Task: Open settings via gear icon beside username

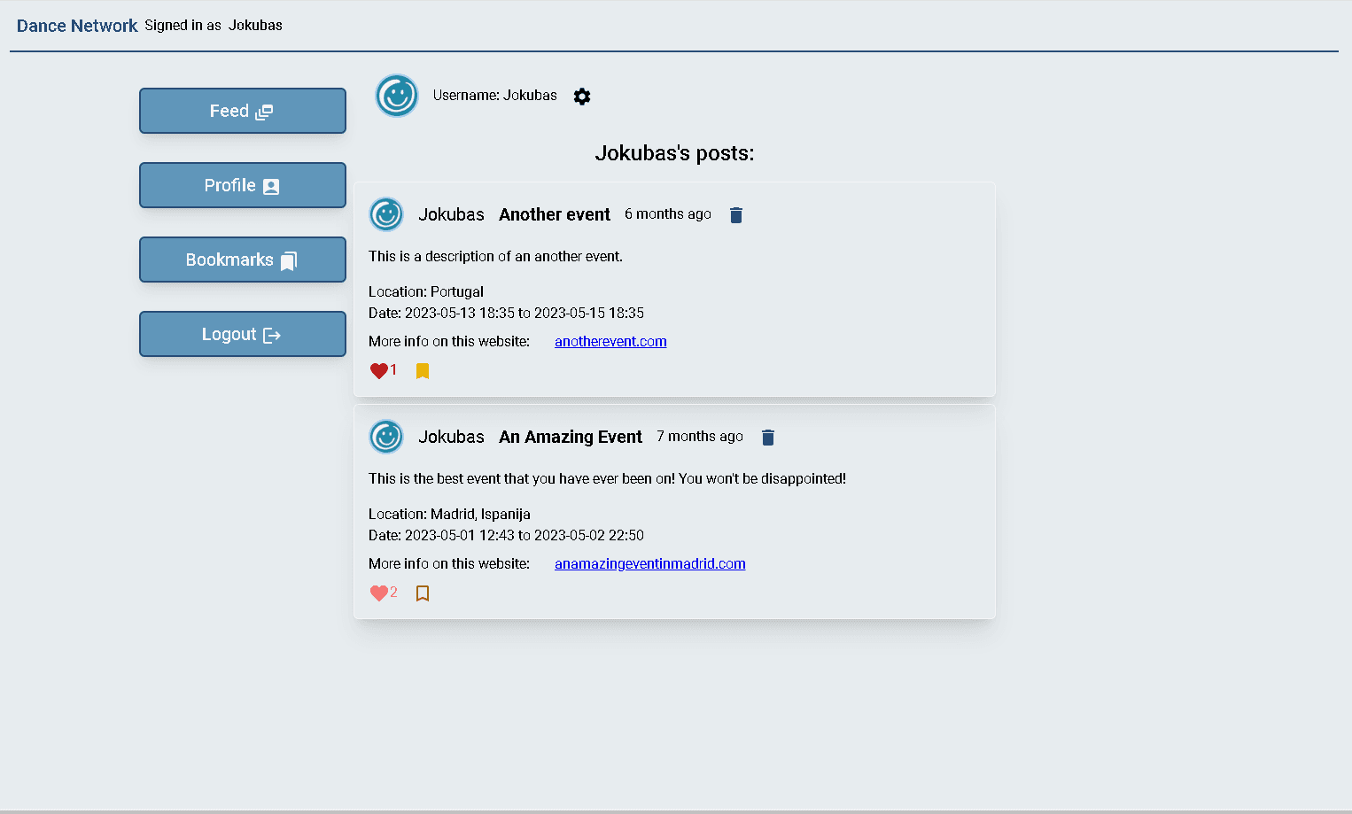Action: (x=582, y=97)
